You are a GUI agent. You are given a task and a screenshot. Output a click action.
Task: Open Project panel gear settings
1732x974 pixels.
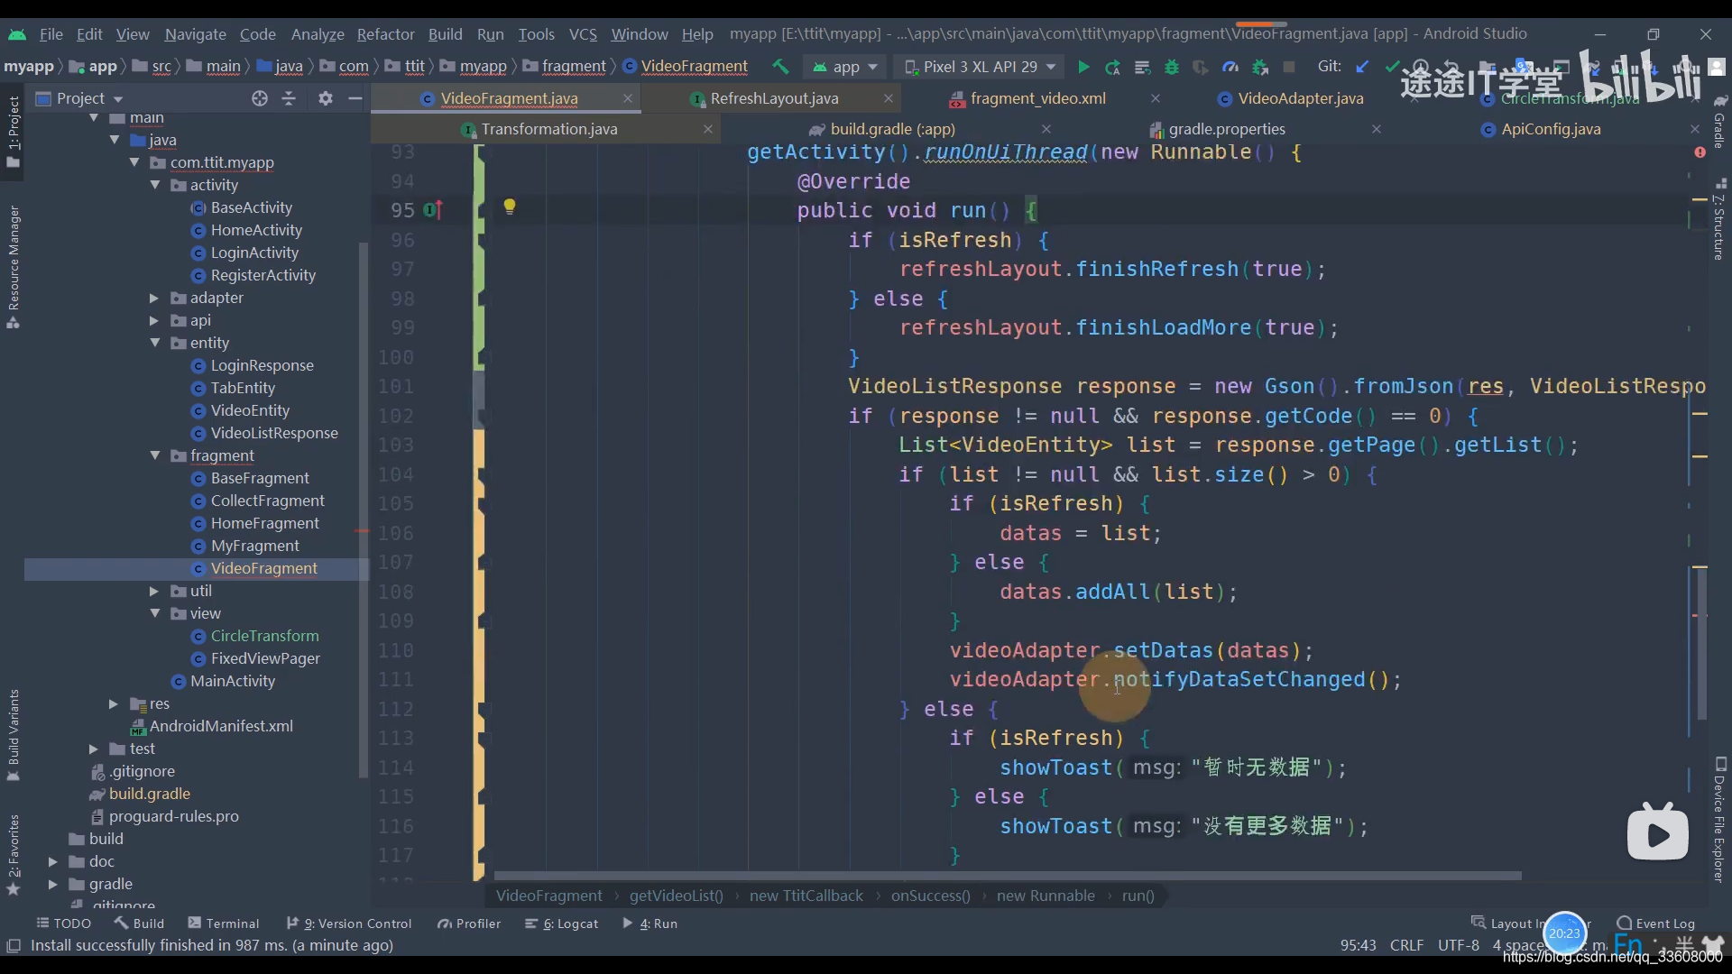pyautogui.click(x=326, y=98)
